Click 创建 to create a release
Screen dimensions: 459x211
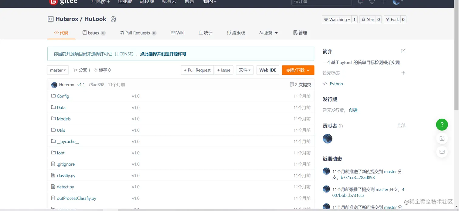[x=353, y=110]
